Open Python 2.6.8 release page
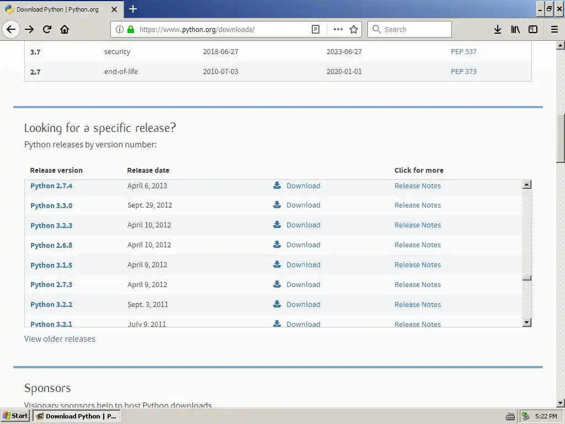Viewport: 565px width, 424px height. 51,245
